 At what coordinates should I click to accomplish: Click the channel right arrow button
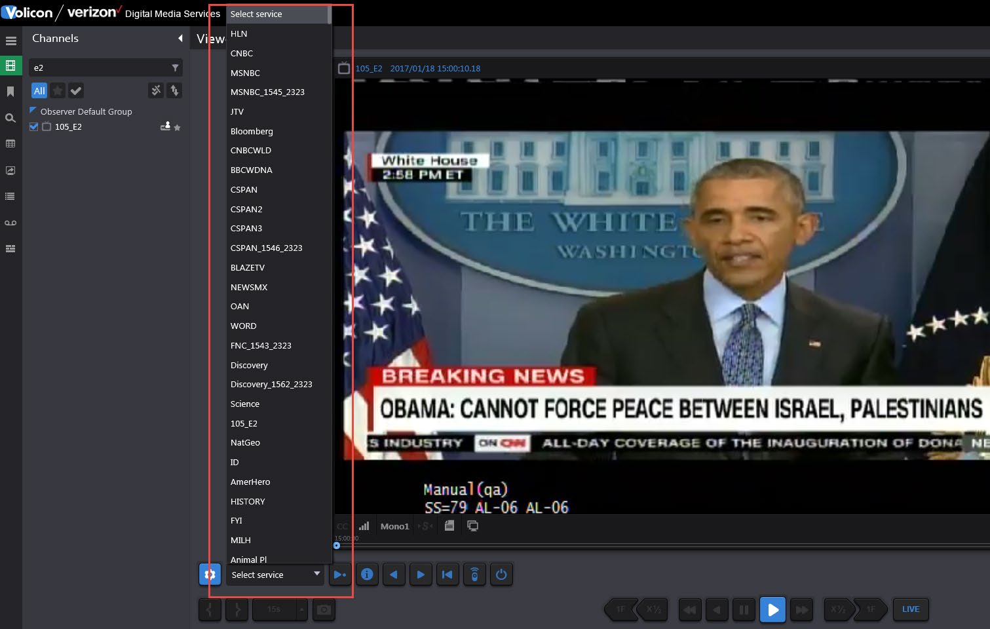pyautogui.click(x=421, y=575)
